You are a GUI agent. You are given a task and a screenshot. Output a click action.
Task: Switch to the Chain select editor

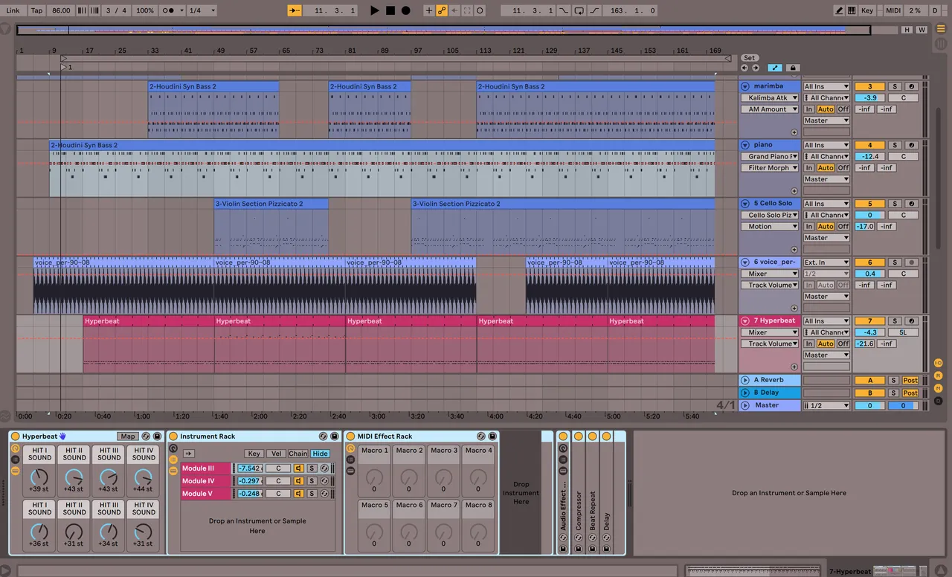(x=298, y=454)
